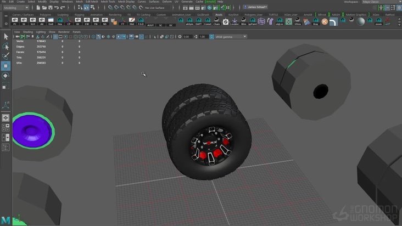Click the Outliner toggle button in the left toolbox
Image resolution: width=402 pixels, height=226 pixels.
pyautogui.click(x=5, y=147)
